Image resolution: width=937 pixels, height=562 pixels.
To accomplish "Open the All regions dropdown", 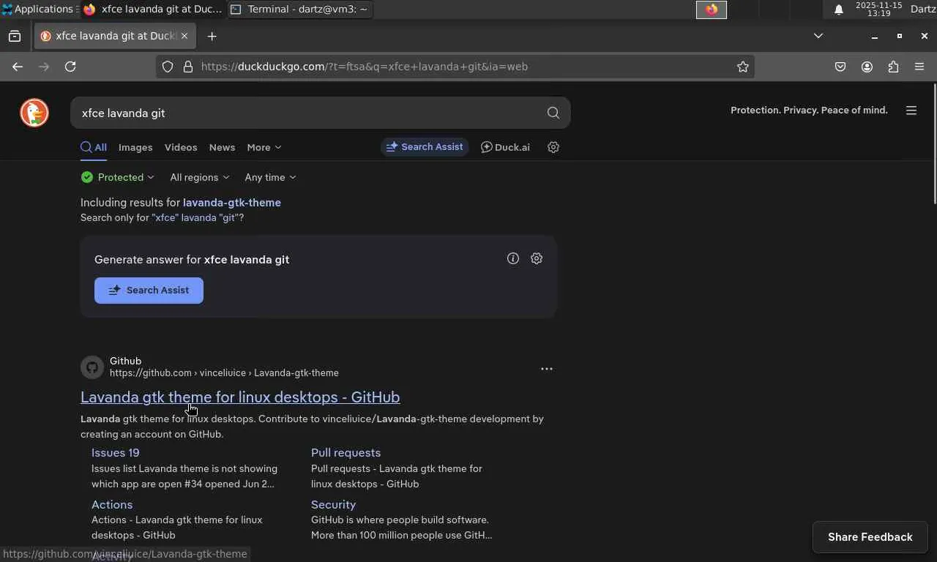I will pyautogui.click(x=200, y=177).
